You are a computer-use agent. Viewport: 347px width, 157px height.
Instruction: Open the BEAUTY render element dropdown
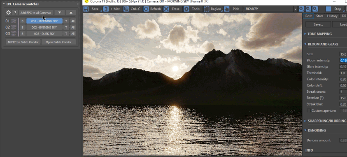[x=270, y=9]
